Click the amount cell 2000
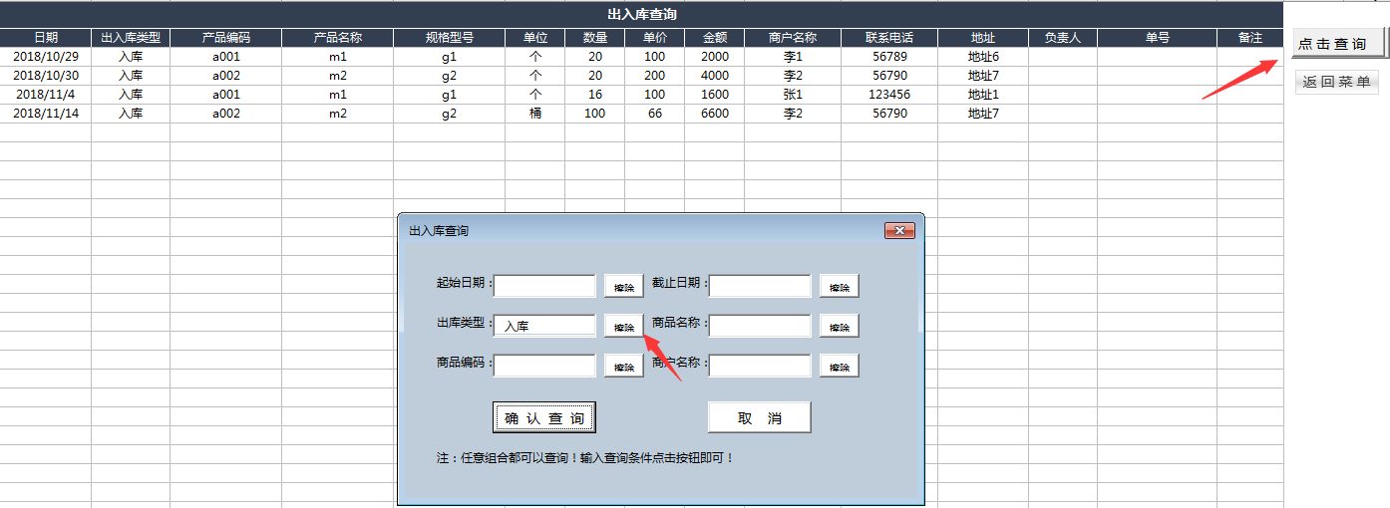The height and width of the screenshot is (508, 1390). click(x=715, y=57)
